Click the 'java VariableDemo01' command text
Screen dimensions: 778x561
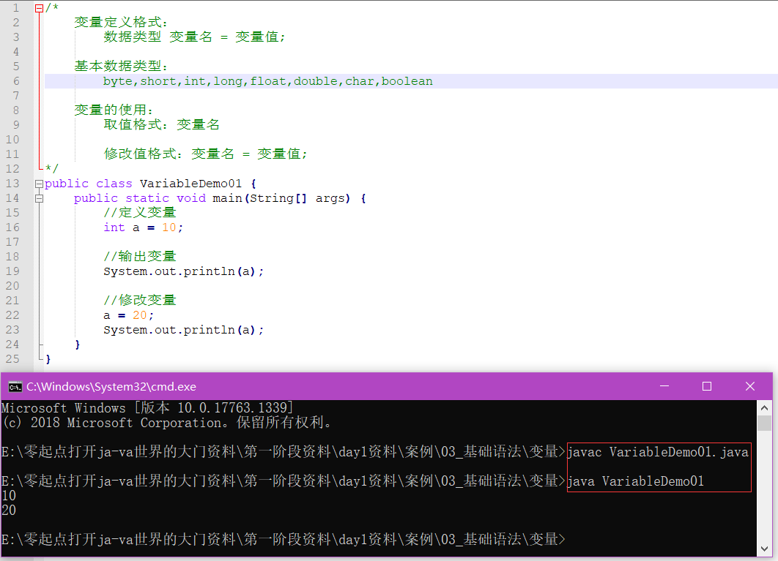click(634, 481)
